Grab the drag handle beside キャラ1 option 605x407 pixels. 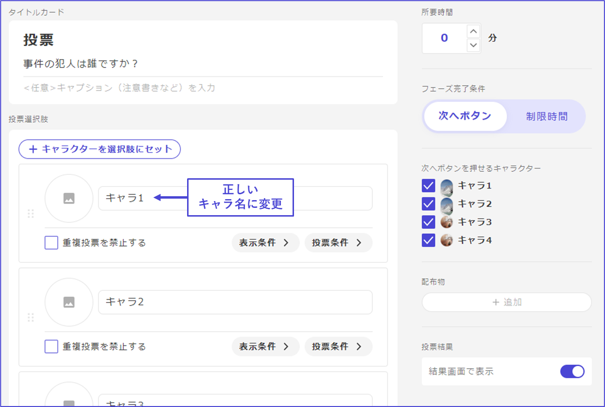coord(31,214)
